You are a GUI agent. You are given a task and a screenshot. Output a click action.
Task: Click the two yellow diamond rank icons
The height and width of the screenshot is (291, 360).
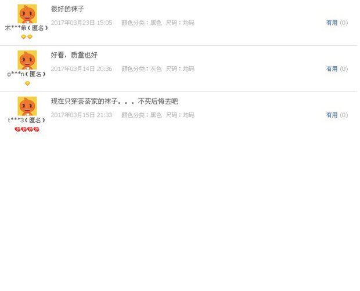coord(27,37)
